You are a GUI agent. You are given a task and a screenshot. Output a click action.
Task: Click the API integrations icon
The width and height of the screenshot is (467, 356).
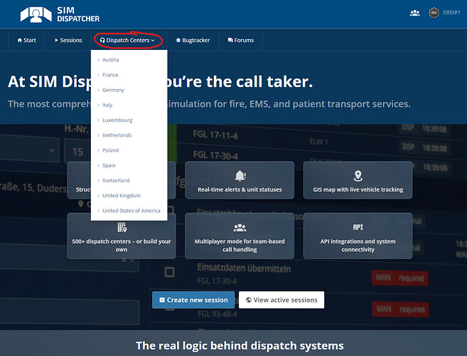click(x=358, y=227)
